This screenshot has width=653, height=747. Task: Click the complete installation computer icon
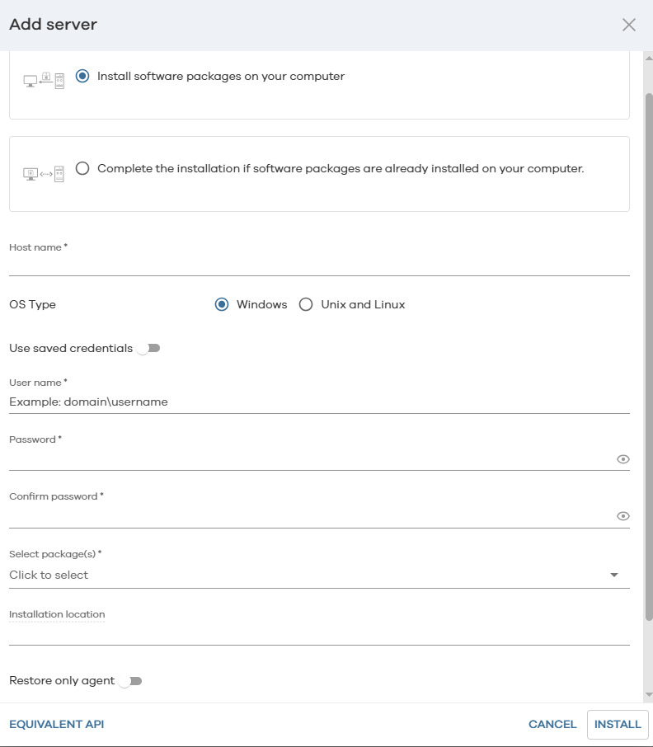[43, 173]
